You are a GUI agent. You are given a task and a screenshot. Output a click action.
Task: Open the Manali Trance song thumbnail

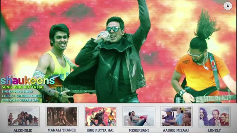coord(62,116)
